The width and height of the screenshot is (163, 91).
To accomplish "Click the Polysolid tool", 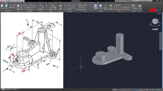I will [12, 5].
